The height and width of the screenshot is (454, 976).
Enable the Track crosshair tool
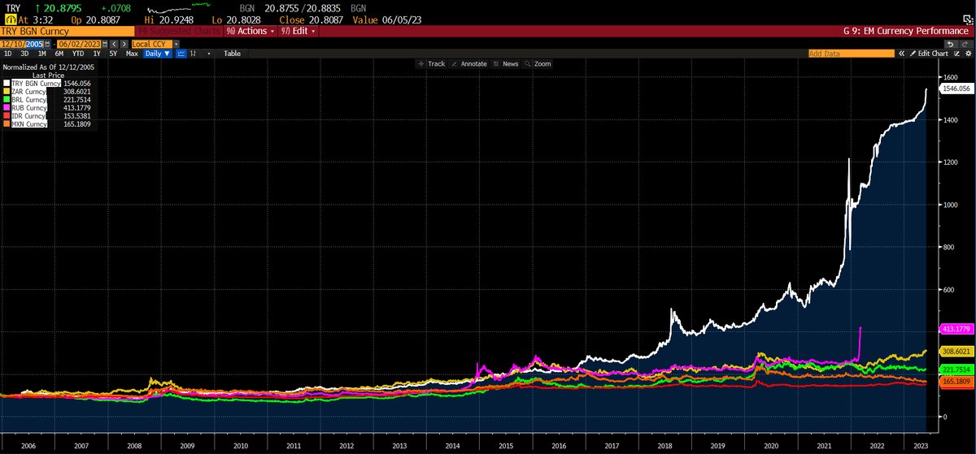pyautogui.click(x=431, y=63)
